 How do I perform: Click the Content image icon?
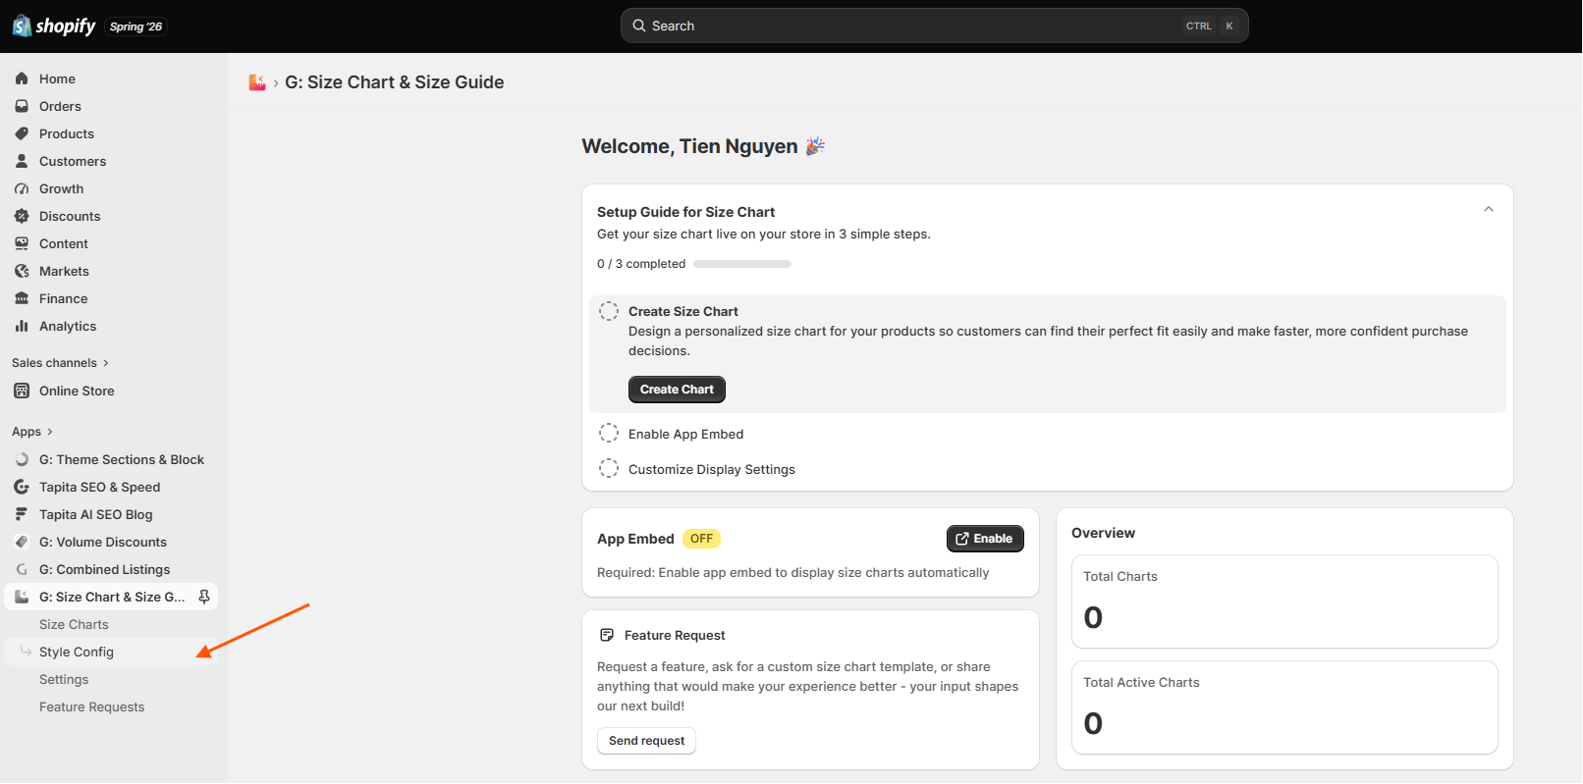click(x=22, y=243)
